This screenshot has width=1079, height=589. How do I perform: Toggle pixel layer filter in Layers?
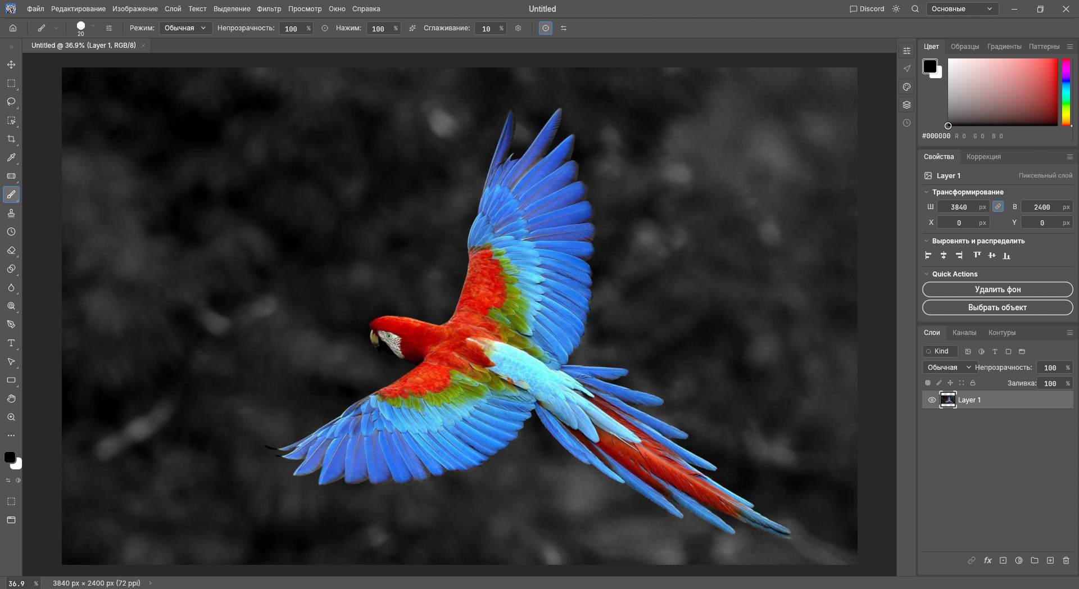point(968,351)
